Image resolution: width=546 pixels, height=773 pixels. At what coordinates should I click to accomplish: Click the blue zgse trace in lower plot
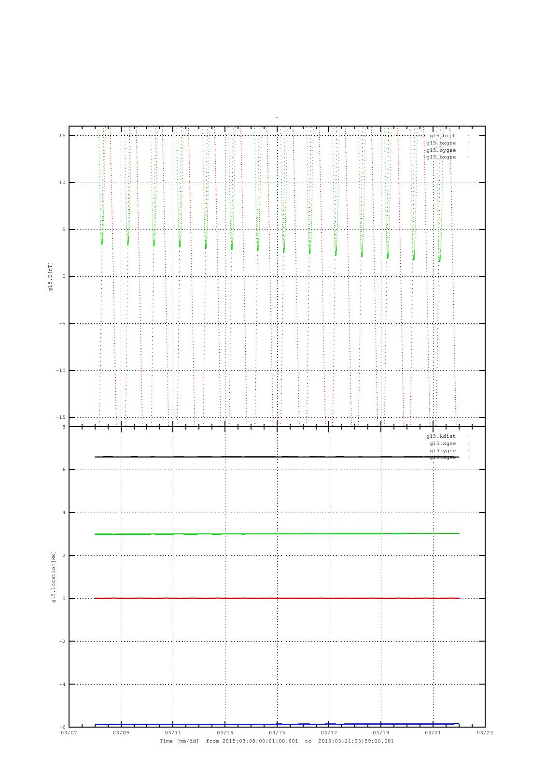coord(277,724)
